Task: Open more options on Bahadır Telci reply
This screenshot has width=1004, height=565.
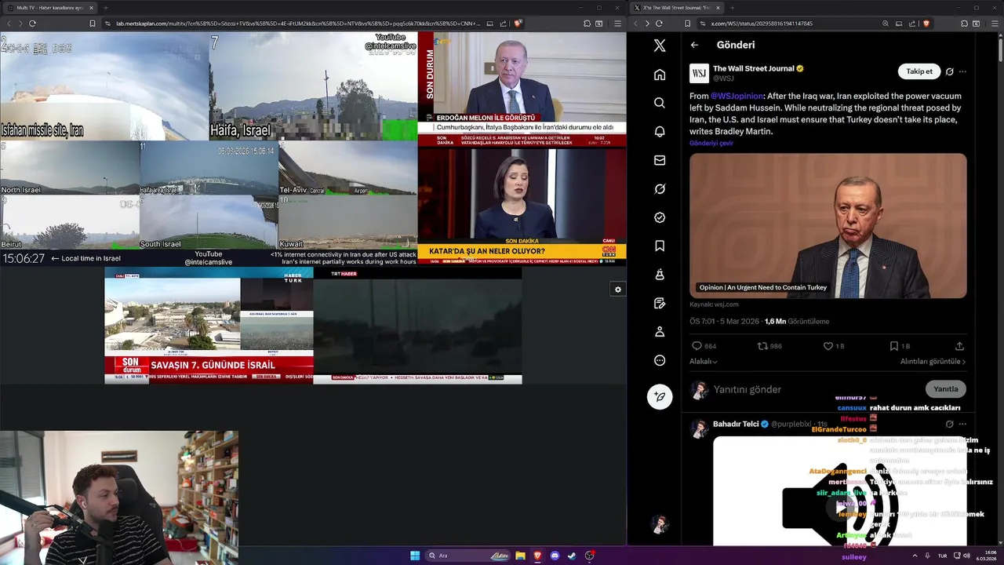Action: pos(962,424)
